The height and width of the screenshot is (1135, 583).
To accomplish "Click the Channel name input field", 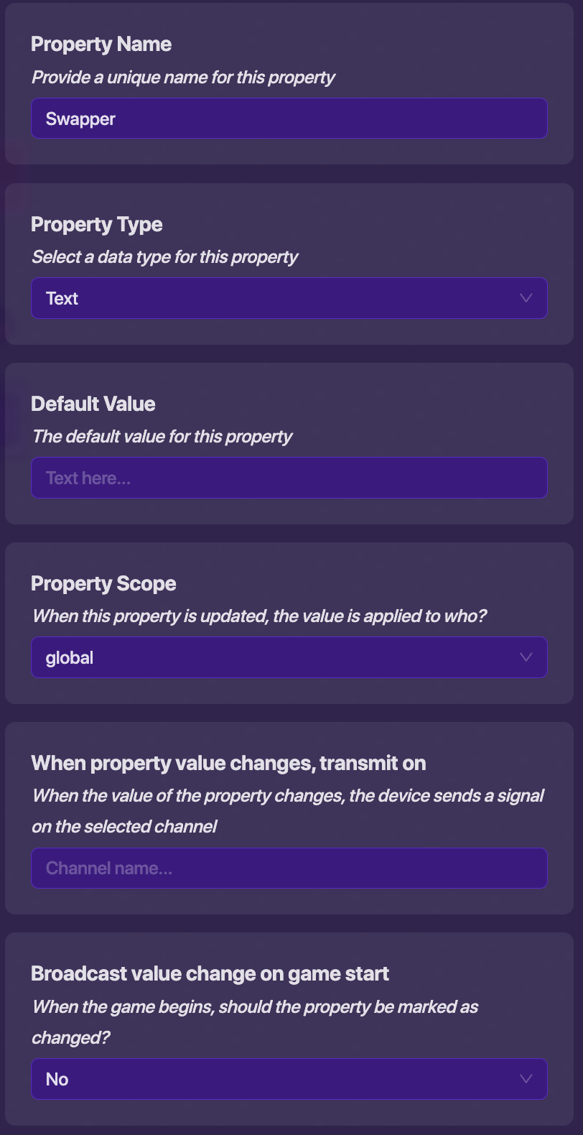I will pos(289,868).
